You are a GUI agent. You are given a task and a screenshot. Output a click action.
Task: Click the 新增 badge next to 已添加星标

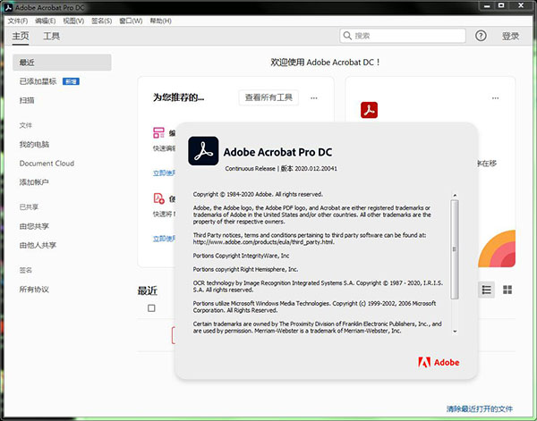tap(71, 81)
